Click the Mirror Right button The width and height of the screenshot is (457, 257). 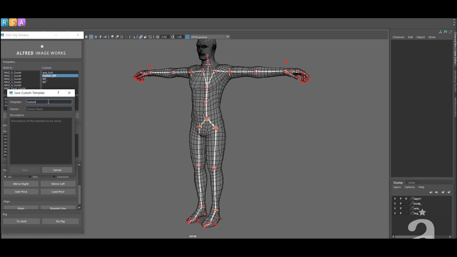click(21, 184)
